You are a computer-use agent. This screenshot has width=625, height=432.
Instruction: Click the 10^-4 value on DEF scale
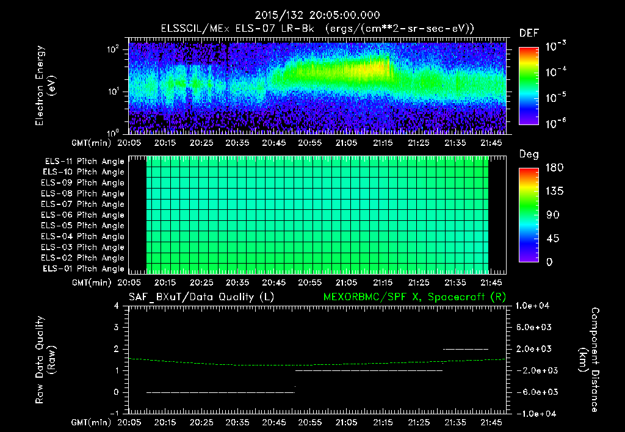pyautogui.click(x=556, y=72)
